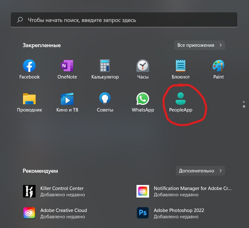249x228 pixels.
Task: Launch OneNote from pinned apps
Action: [67, 66]
